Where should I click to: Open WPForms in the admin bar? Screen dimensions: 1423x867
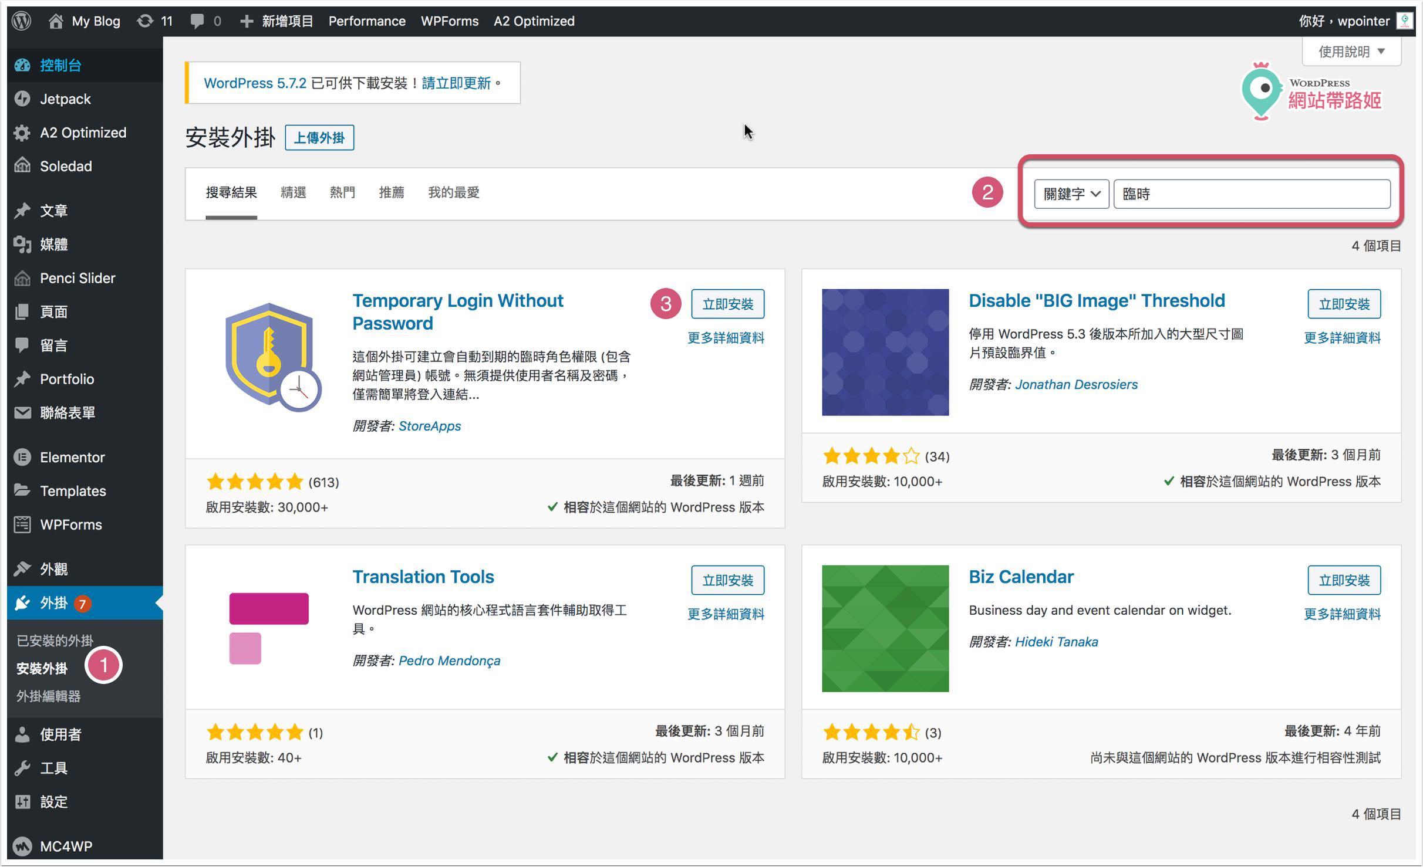[x=450, y=21]
